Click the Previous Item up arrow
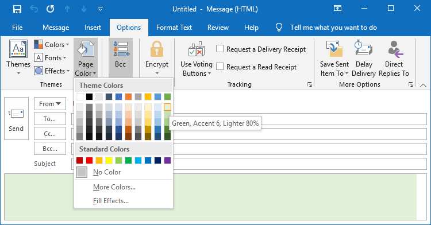The image size is (431, 225). click(67, 9)
